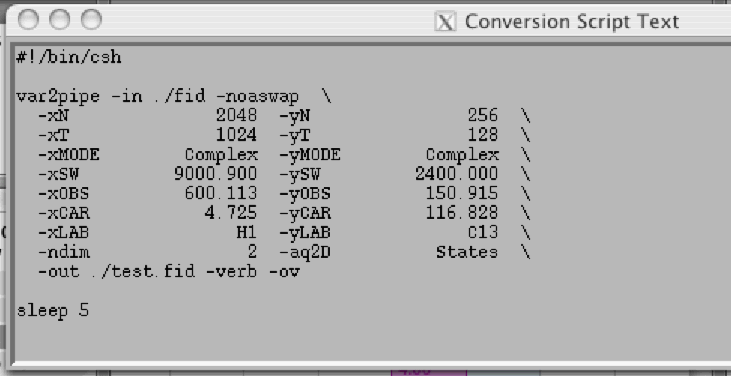Click the -yLAB value C13

click(x=482, y=233)
